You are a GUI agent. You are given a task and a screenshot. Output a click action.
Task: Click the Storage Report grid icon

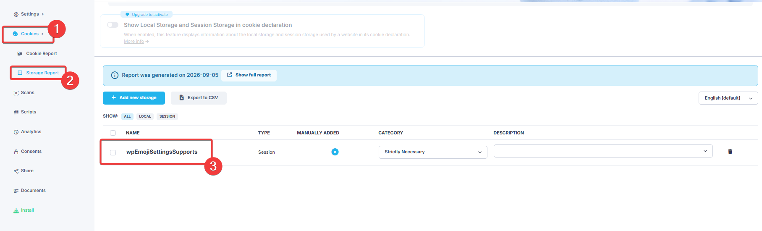pos(20,73)
